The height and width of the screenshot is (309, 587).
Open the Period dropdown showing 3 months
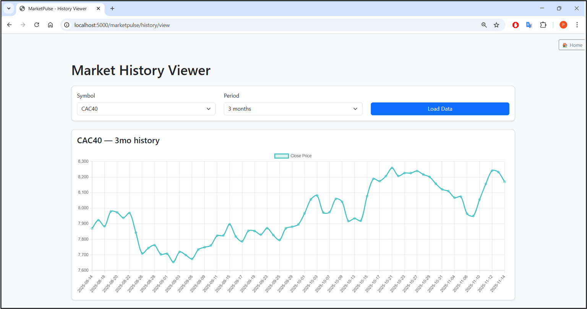click(293, 109)
